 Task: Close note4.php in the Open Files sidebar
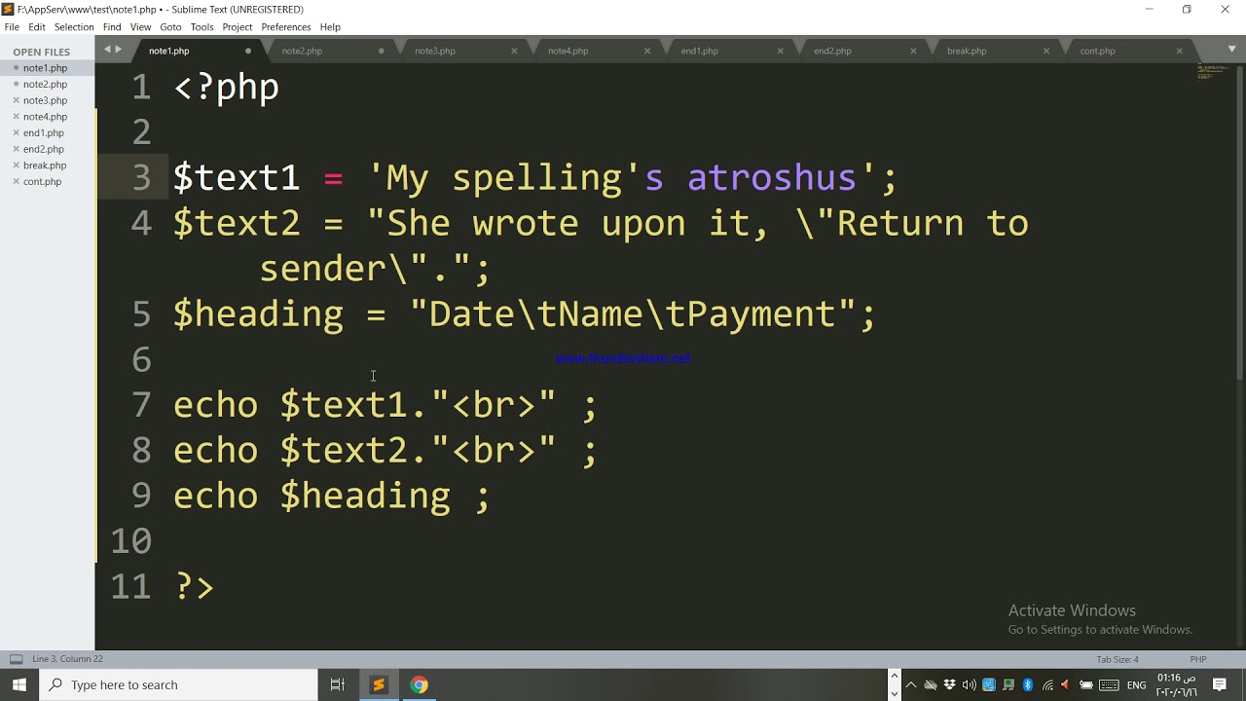16,117
